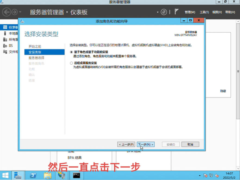Click the Server Manager scrollbar down arrow
240x180 pixels.
coord(238,169)
